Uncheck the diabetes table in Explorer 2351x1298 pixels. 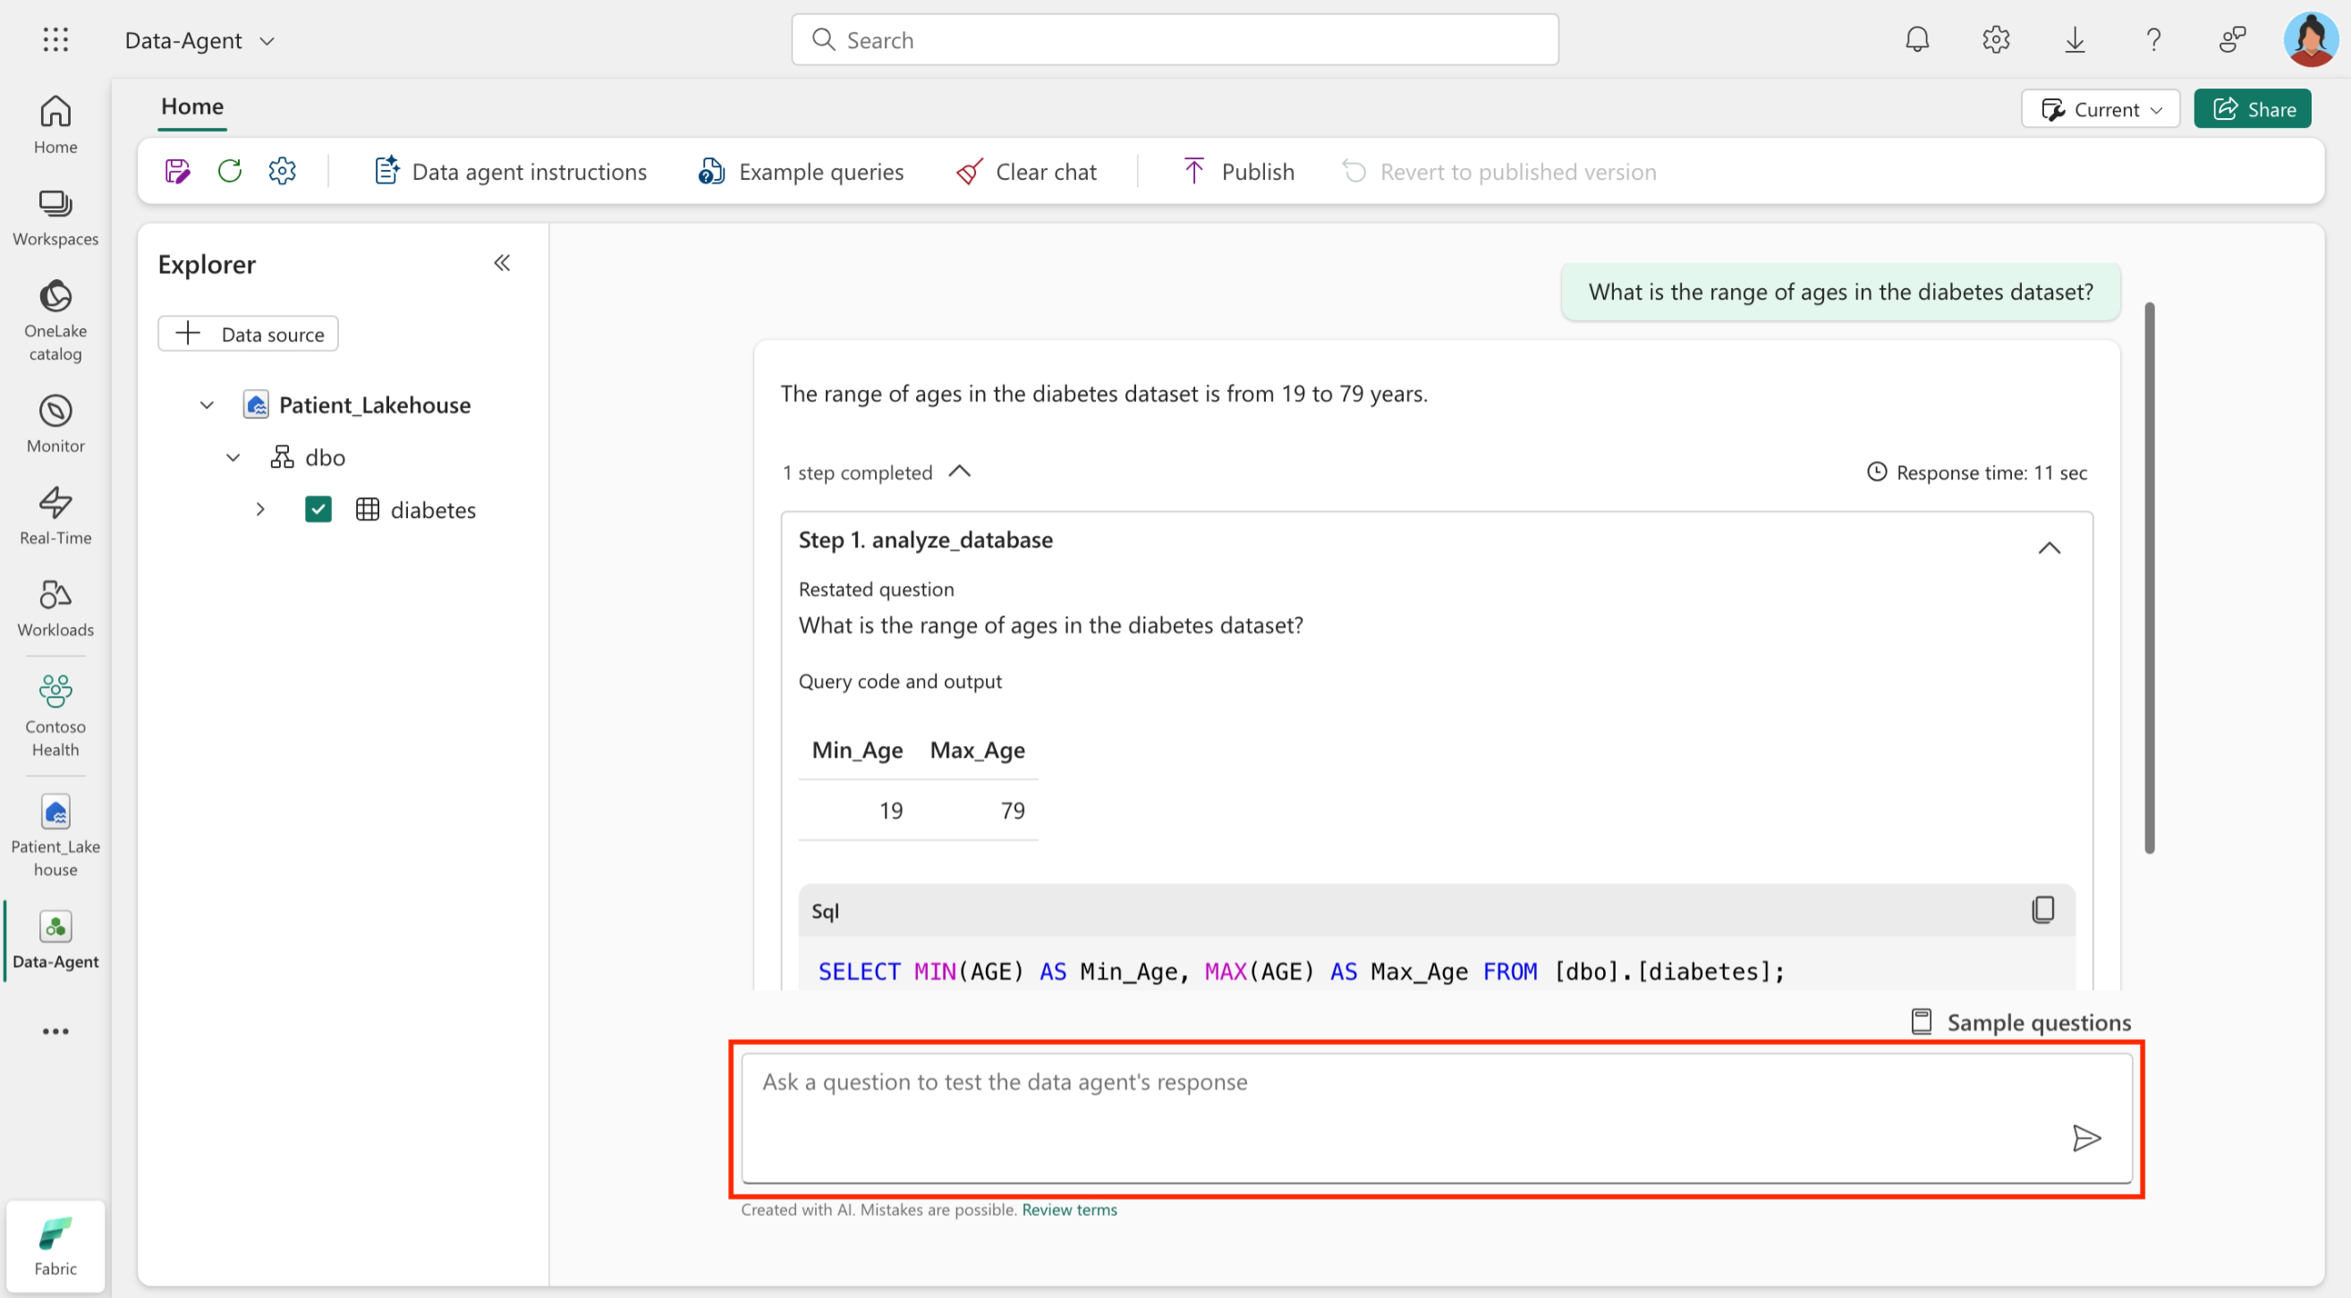pyautogui.click(x=318, y=508)
